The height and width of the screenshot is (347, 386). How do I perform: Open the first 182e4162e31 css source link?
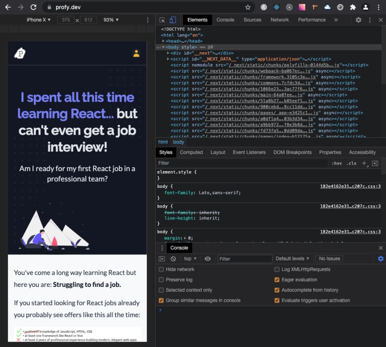click(350, 186)
